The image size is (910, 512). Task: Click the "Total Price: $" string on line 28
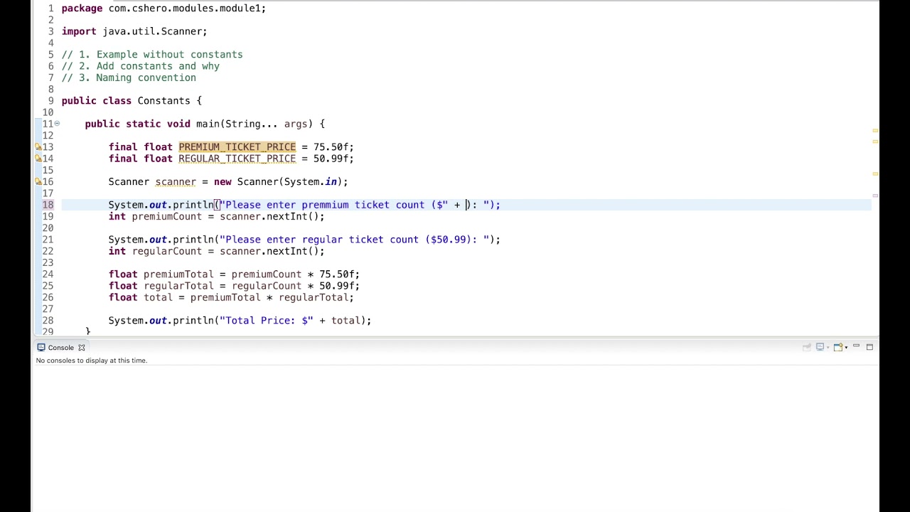click(266, 321)
